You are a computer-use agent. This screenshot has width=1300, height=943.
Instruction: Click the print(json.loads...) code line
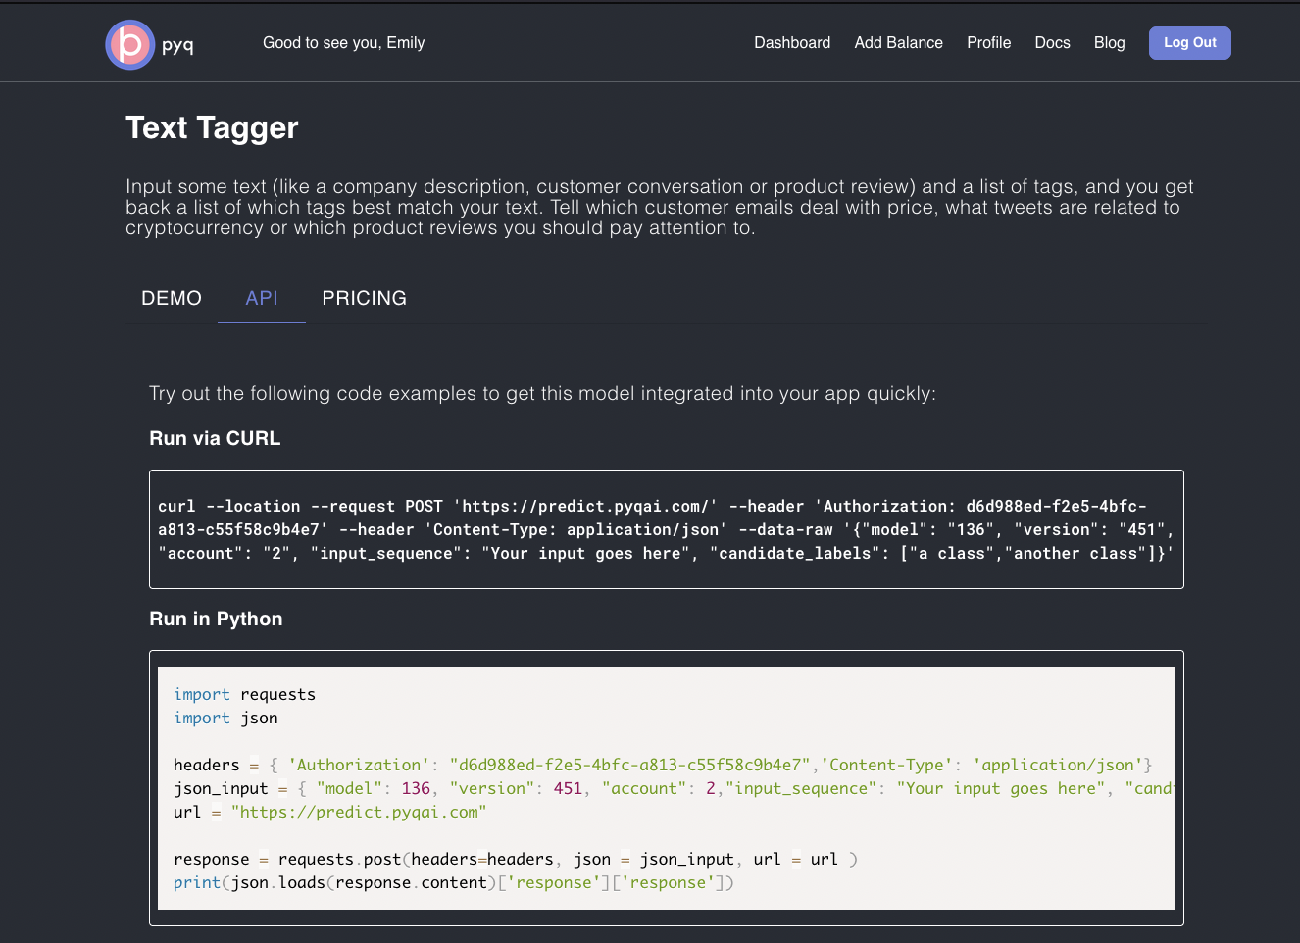(x=454, y=882)
